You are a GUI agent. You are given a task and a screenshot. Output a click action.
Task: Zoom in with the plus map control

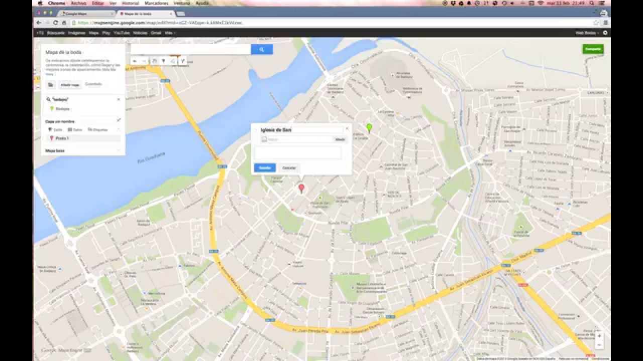599,336
